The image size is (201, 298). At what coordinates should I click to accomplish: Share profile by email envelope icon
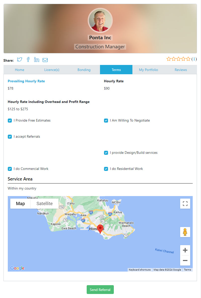[45, 60]
